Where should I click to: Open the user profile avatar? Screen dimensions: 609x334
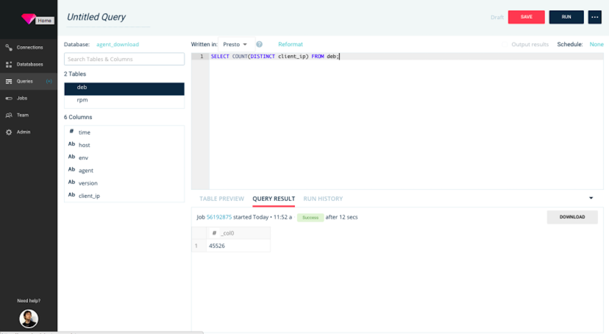pos(29,319)
